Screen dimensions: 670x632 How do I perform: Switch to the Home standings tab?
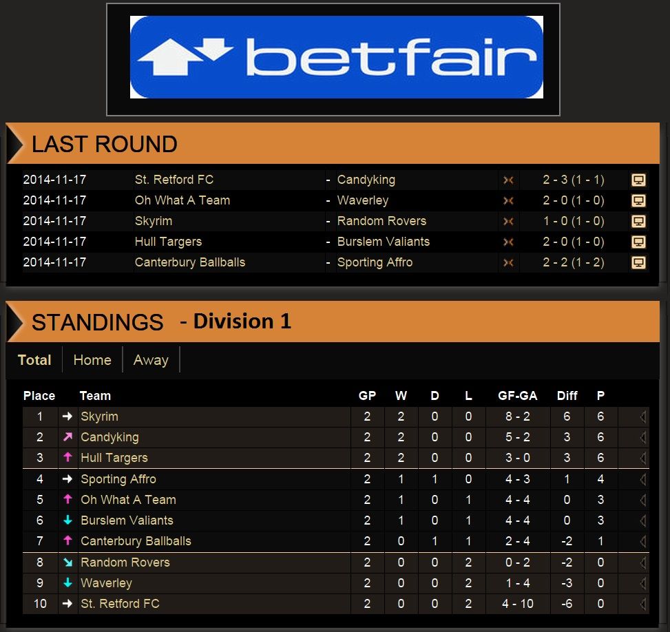tap(92, 360)
